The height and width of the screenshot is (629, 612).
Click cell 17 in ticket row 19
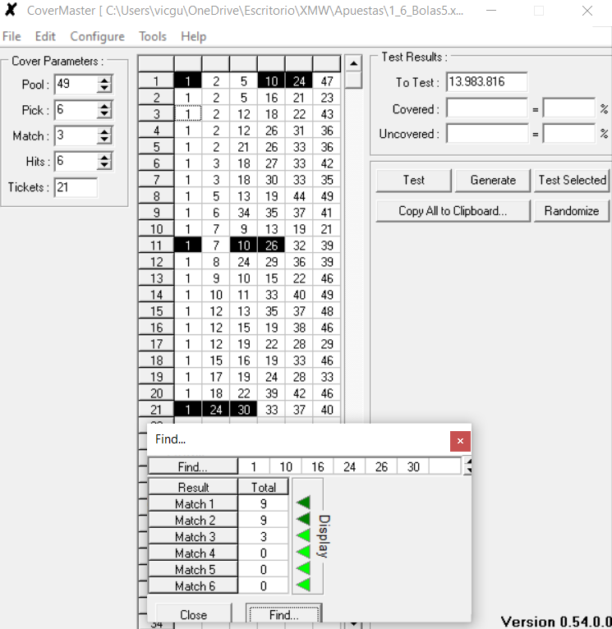click(216, 377)
